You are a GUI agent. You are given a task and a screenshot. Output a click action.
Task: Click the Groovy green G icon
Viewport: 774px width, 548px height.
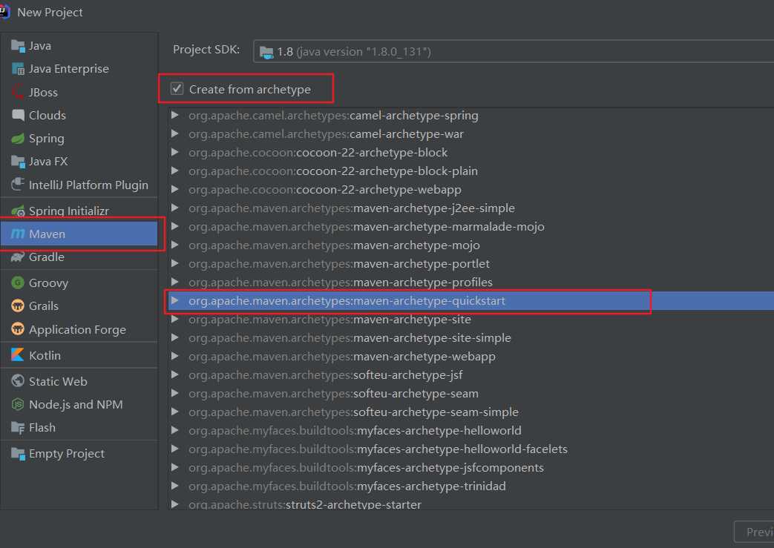click(18, 283)
